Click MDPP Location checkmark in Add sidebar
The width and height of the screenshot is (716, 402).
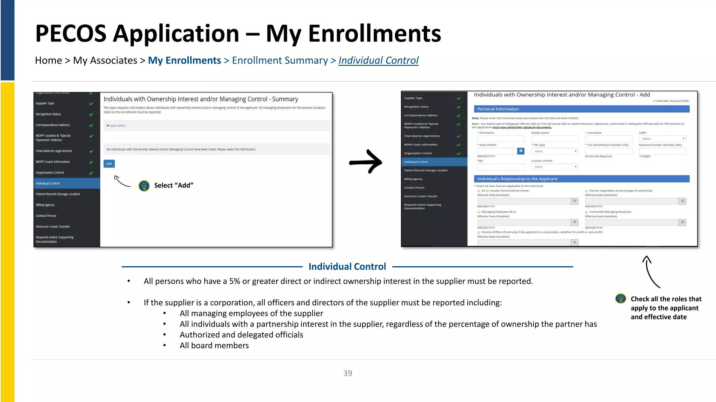coord(458,124)
